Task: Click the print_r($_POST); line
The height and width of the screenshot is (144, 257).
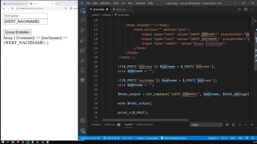Action: tap(133, 113)
